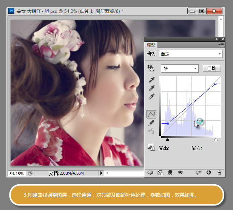Open the adjustments panel flyout menu

click(x=221, y=45)
